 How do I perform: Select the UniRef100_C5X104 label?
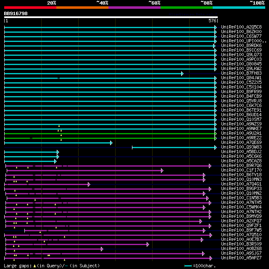[x=241, y=87]
